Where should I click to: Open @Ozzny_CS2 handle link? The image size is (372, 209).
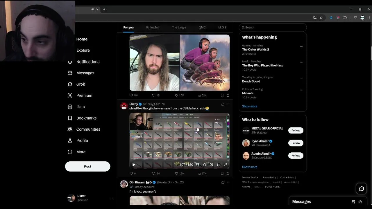point(151,104)
